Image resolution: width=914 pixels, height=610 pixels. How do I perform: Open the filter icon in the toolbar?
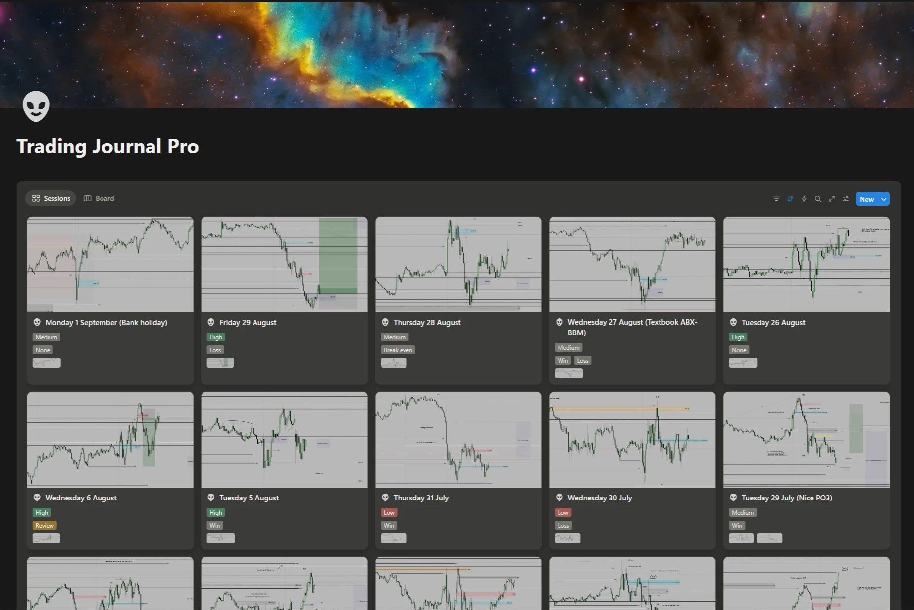click(x=775, y=198)
